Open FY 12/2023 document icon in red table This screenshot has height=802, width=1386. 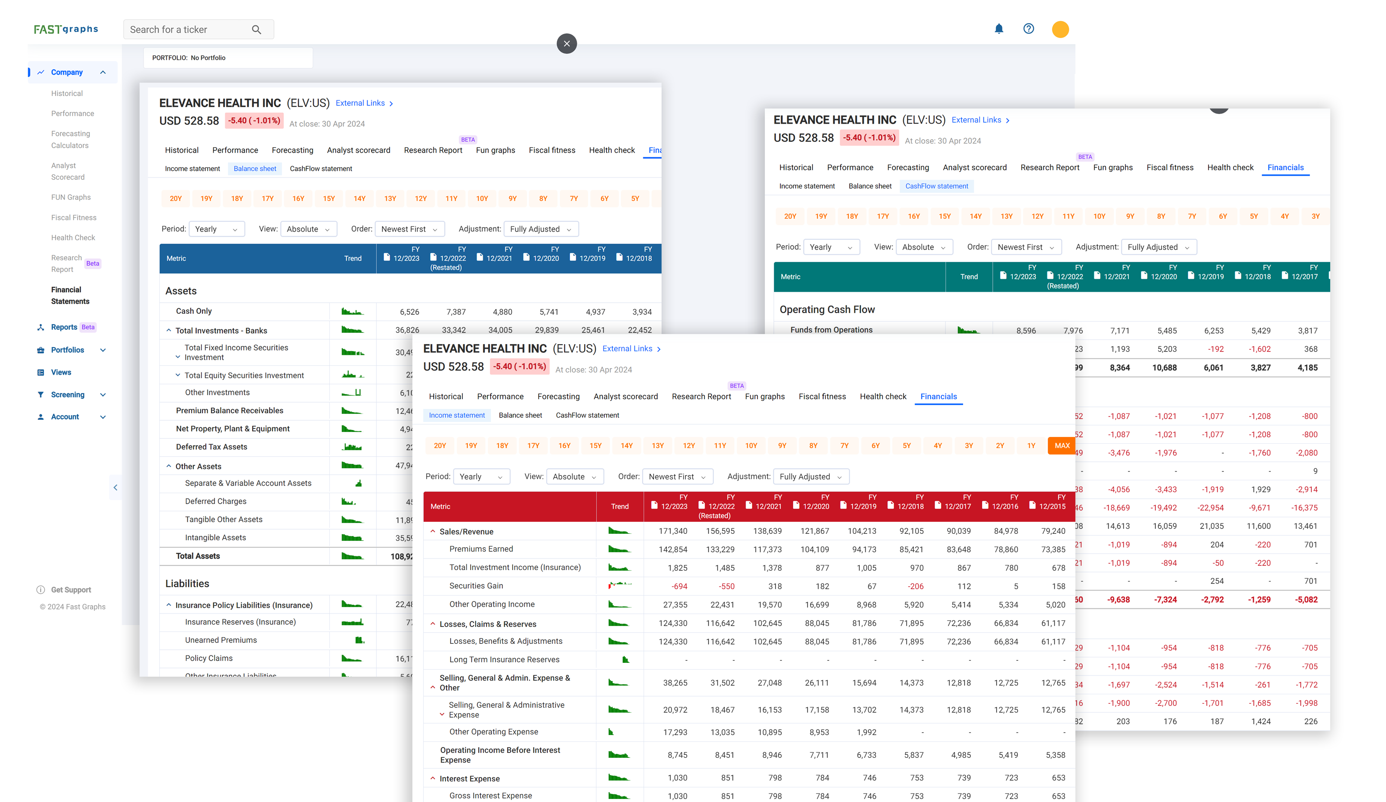point(654,505)
